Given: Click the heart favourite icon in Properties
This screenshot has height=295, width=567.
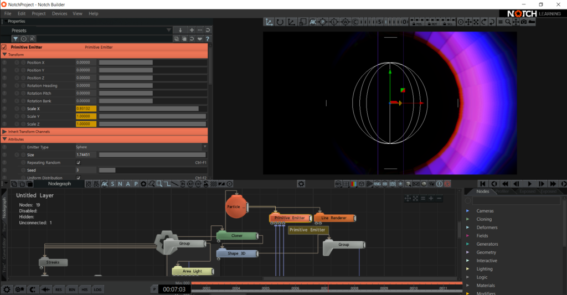Looking at the screenshot, I should click(x=199, y=39).
